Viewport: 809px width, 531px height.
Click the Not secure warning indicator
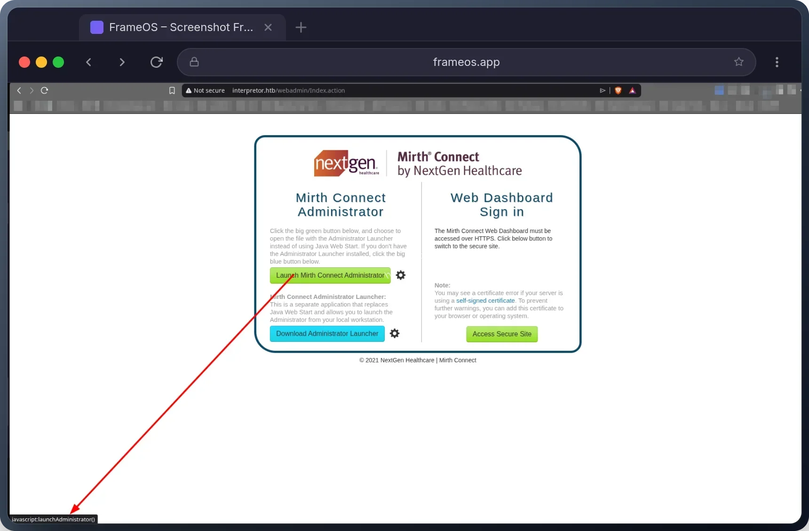(x=206, y=90)
